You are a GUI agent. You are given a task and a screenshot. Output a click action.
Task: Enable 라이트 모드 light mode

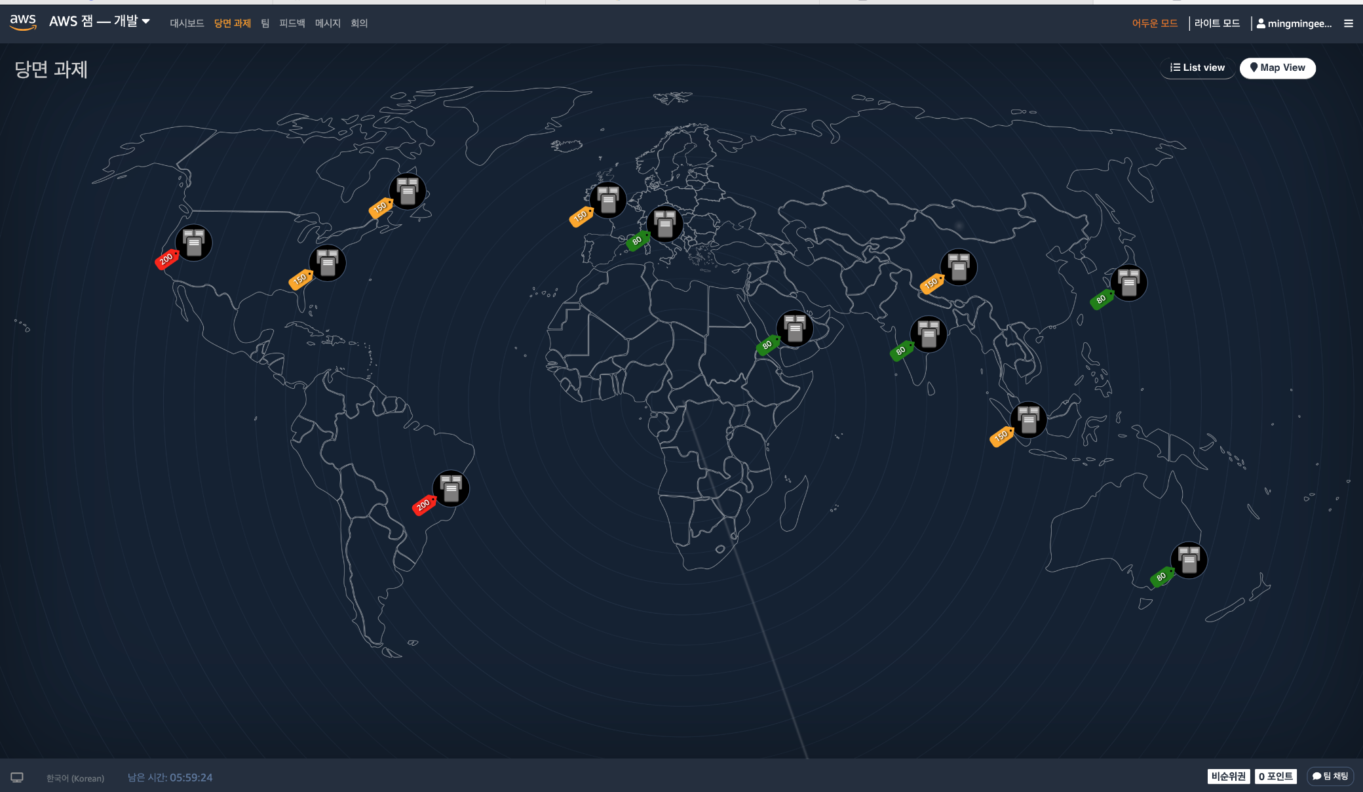pos(1217,24)
